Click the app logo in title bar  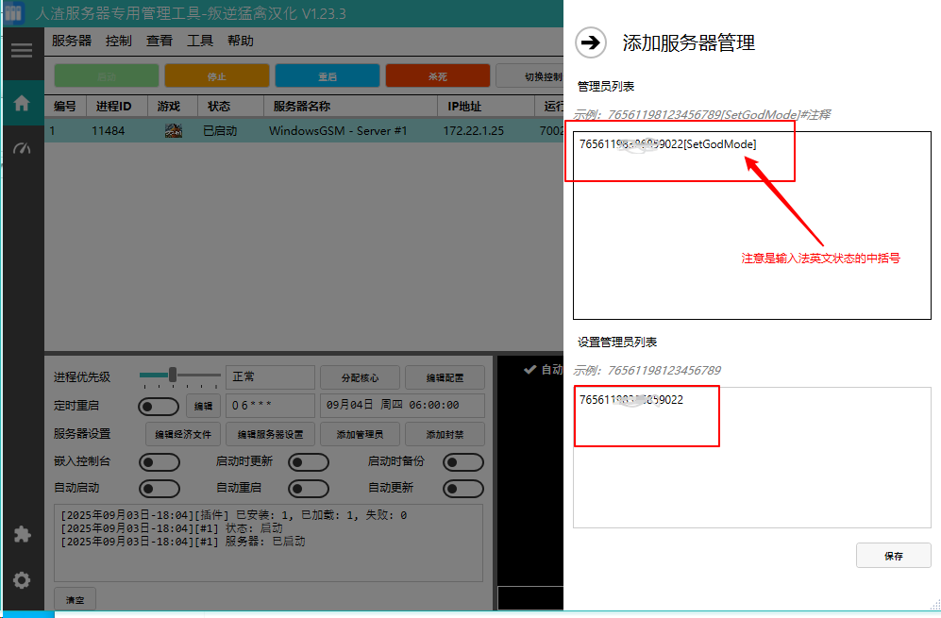13,12
